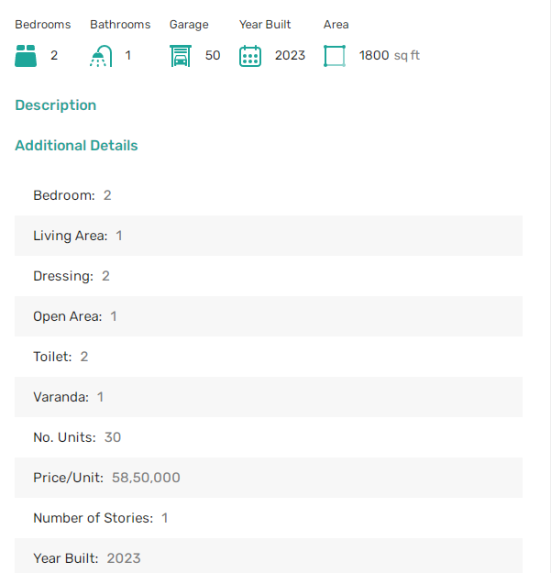
Task: Click the Year Built label at top
Action: click(265, 25)
